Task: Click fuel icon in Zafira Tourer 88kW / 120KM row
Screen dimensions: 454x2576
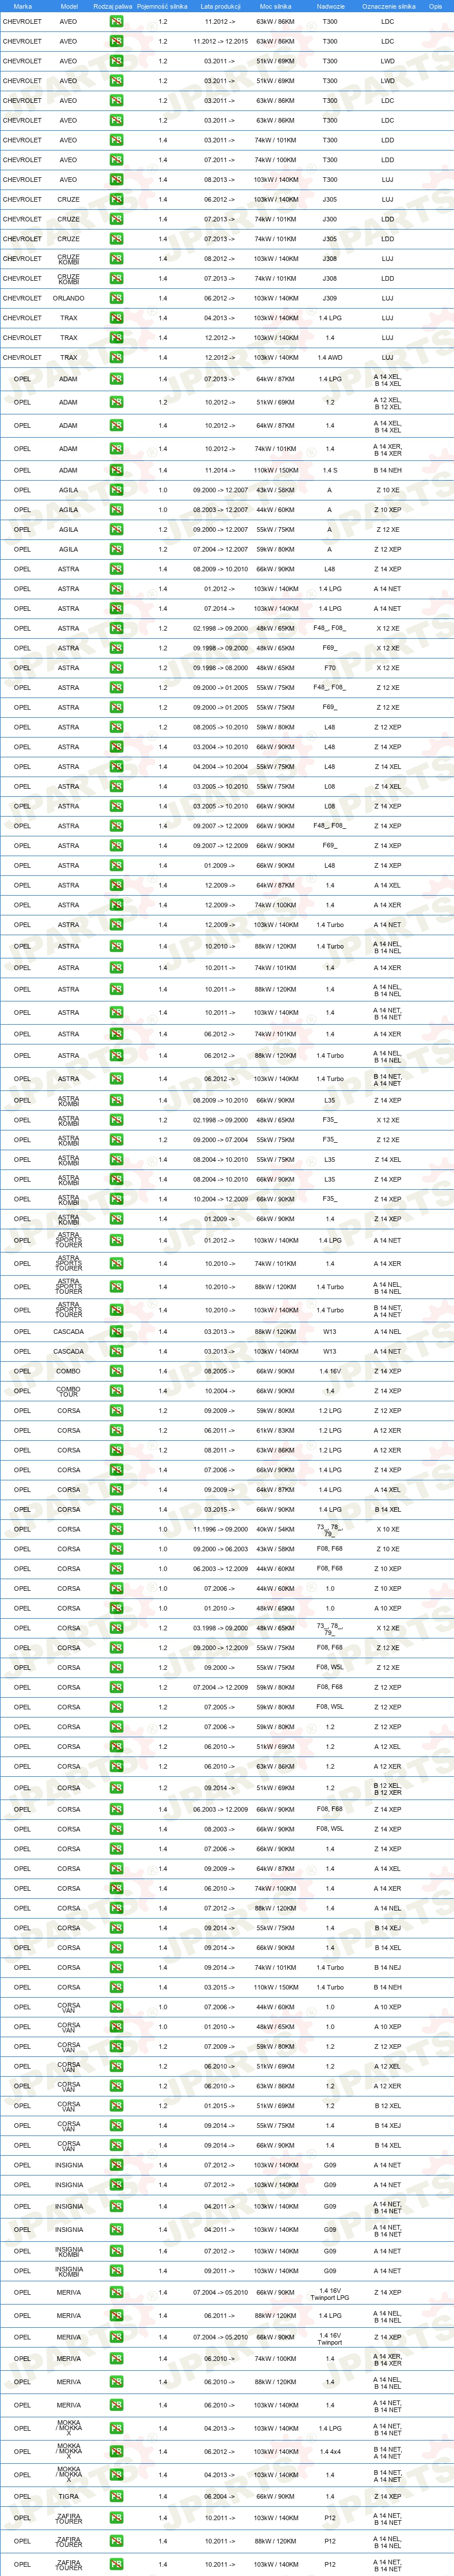Action: 117,2541
